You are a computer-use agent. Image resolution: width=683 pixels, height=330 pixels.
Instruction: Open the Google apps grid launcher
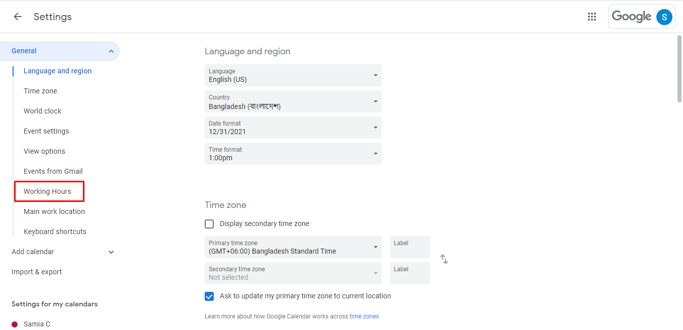(592, 17)
